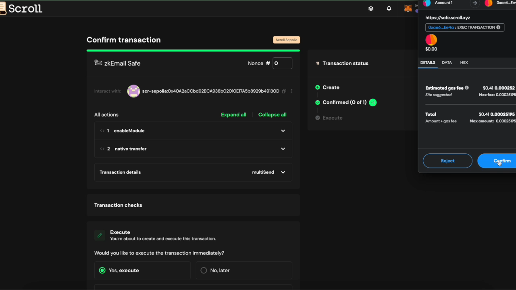Click Collapse all link

(x=273, y=115)
